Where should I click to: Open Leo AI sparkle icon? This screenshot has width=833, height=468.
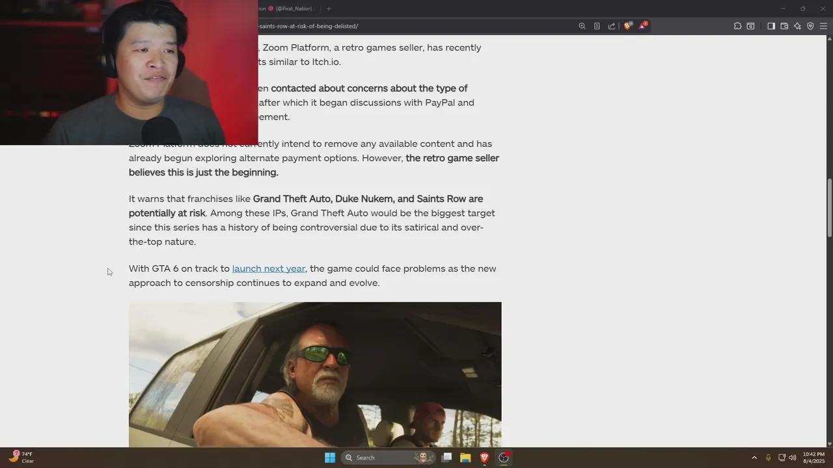click(797, 26)
